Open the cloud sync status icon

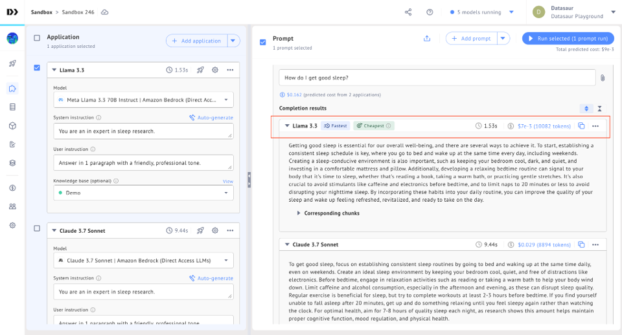pyautogui.click(x=105, y=12)
